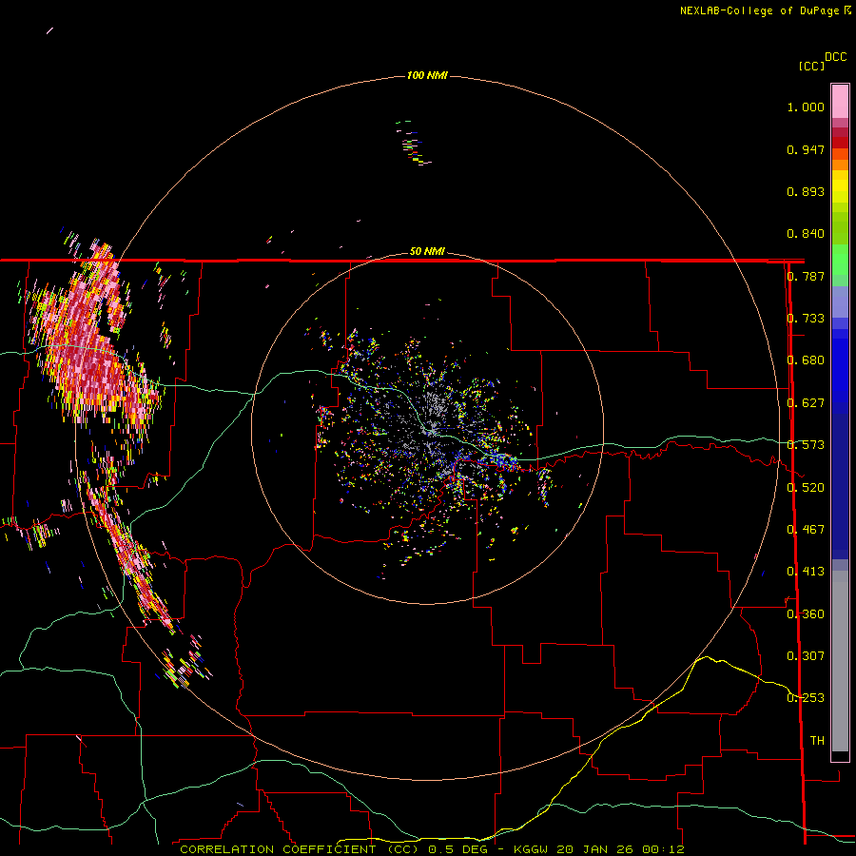Click the 0.947 scale value

tap(806, 149)
